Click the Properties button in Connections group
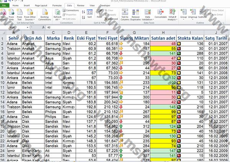This screenshot has width=230, height=162. (x=69, y=15)
